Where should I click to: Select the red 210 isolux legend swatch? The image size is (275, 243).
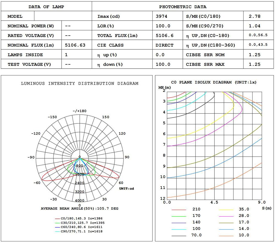179,209
